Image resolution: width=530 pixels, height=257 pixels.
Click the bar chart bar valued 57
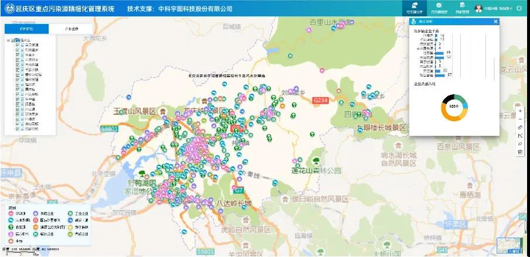440,76
